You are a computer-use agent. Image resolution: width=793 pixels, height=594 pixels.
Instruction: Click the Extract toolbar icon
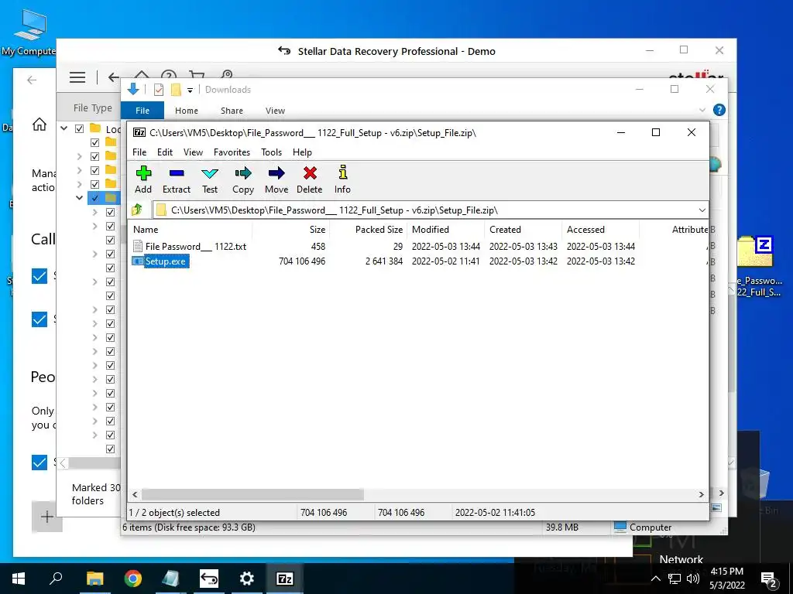click(176, 179)
